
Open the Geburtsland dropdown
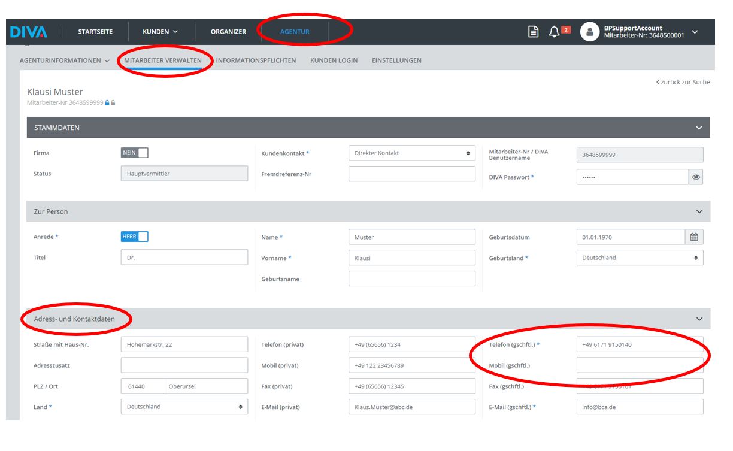(x=639, y=258)
